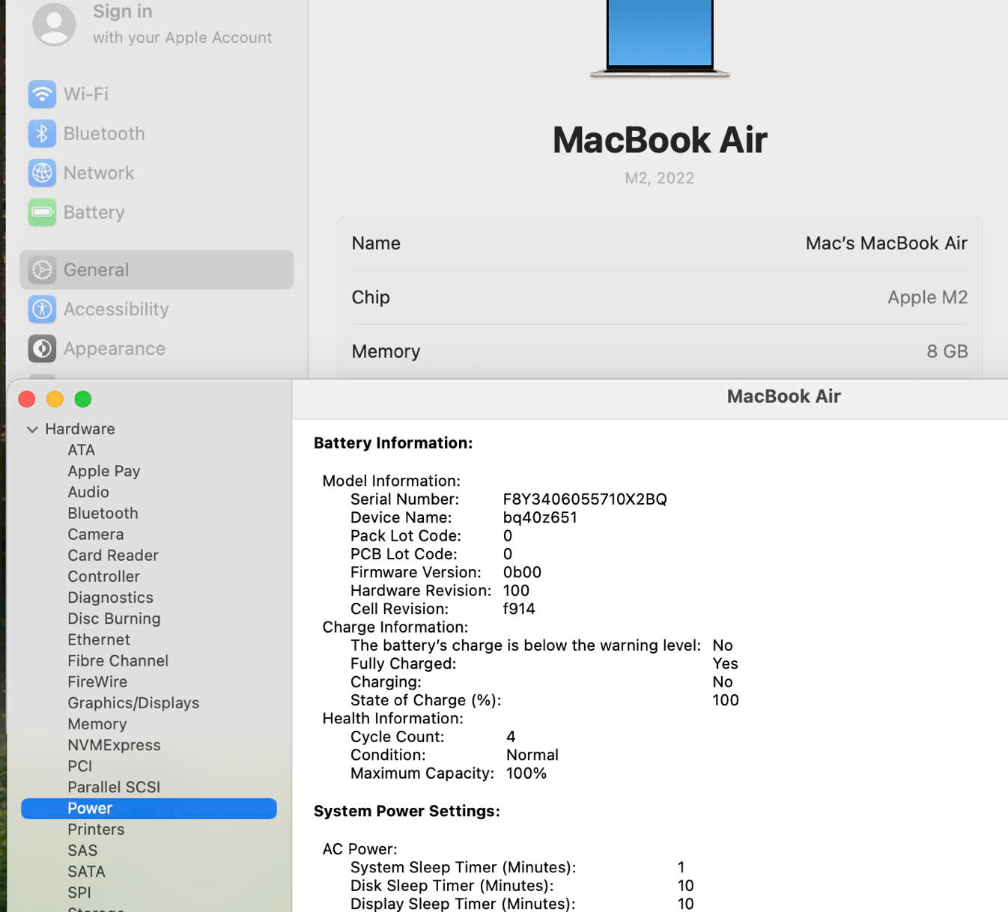
Task: Click the MacBook Air laptop image
Action: tap(659, 37)
